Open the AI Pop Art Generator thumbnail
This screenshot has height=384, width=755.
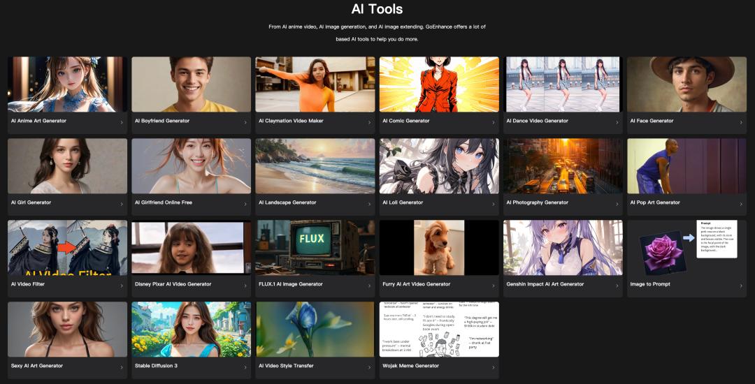click(686, 165)
